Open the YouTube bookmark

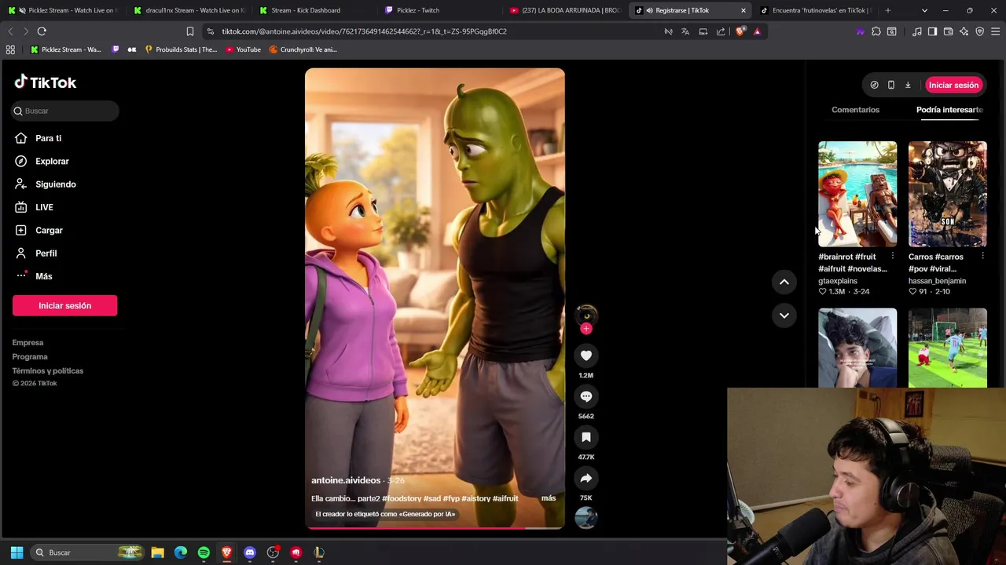pyautogui.click(x=243, y=49)
